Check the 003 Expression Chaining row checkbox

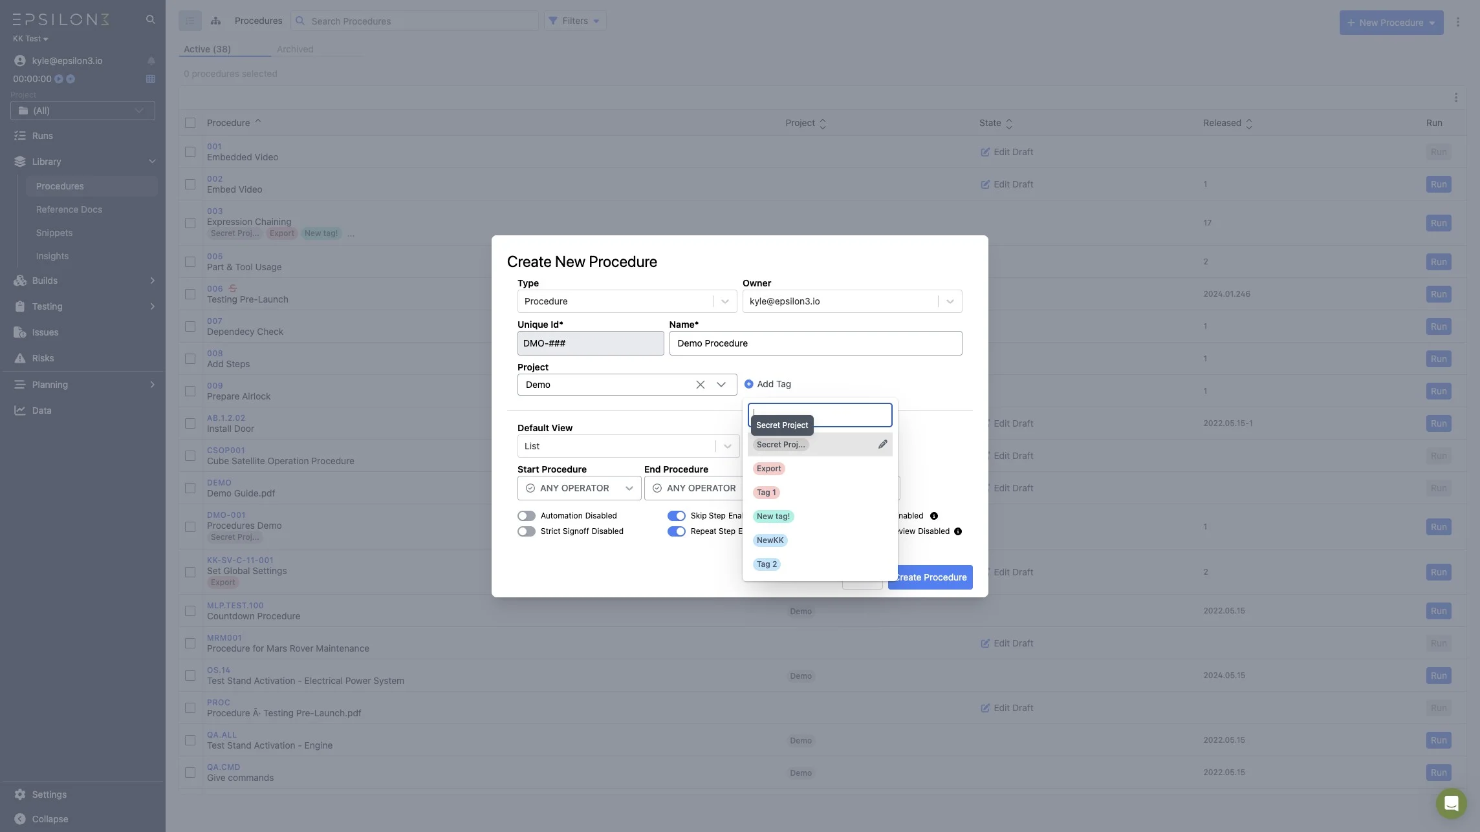click(190, 223)
